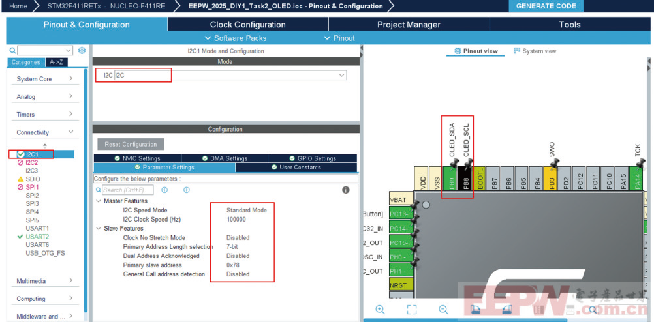
Task: Expand Middleware and software packs category
Action: 45,317
